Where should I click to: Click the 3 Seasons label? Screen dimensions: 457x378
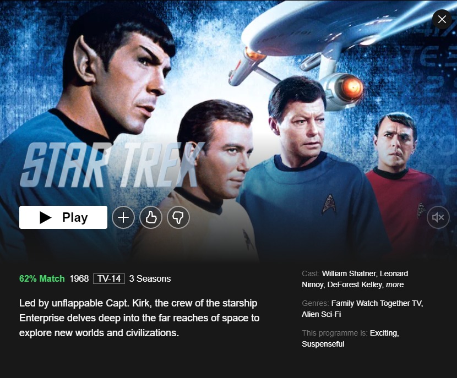coord(150,279)
